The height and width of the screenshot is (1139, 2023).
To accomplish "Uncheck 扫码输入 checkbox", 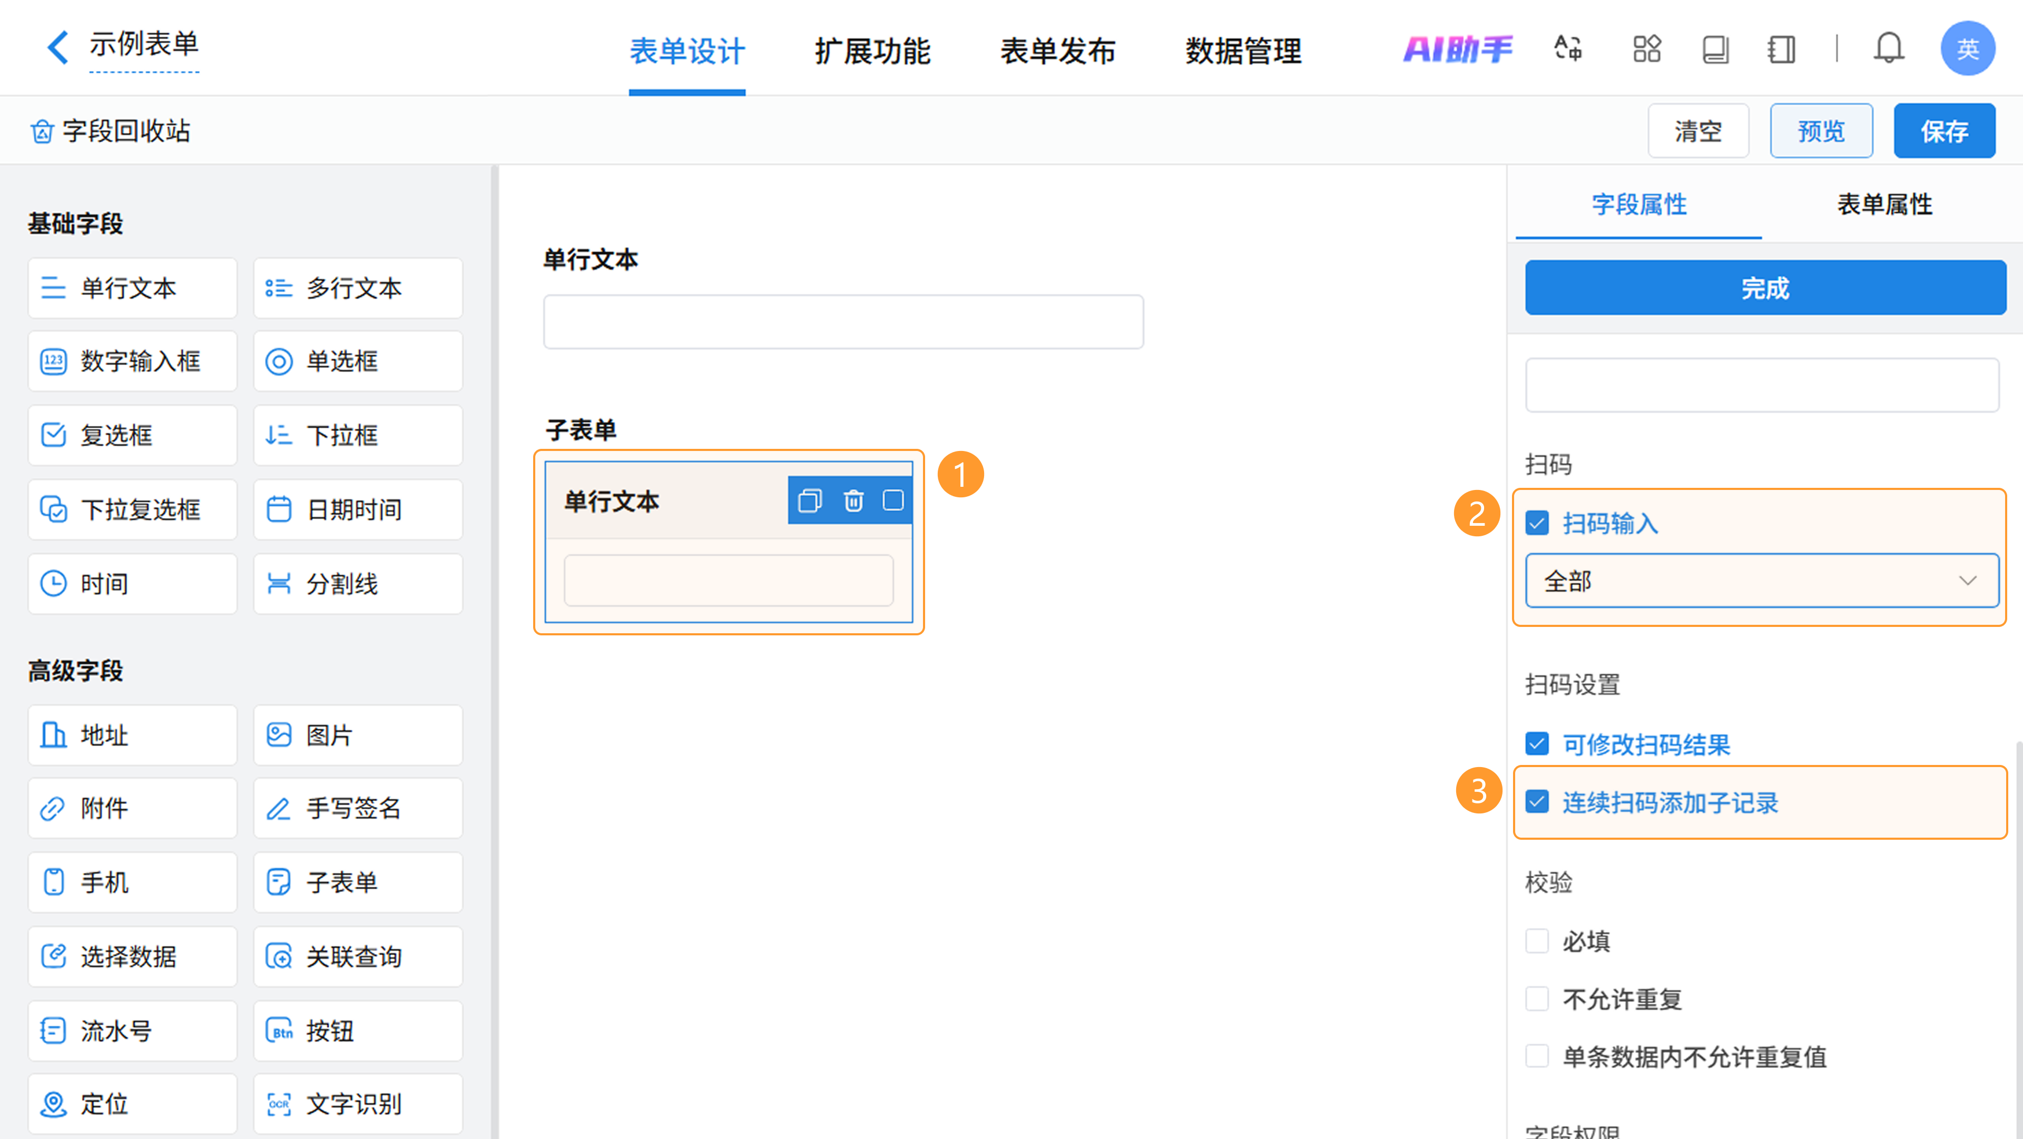I will click(x=1537, y=523).
